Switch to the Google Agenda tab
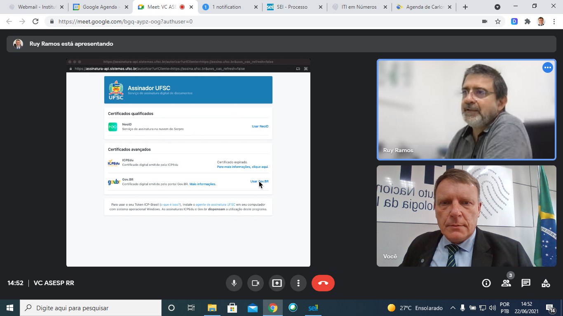Viewport: 563px width, 316px height. click(x=99, y=7)
